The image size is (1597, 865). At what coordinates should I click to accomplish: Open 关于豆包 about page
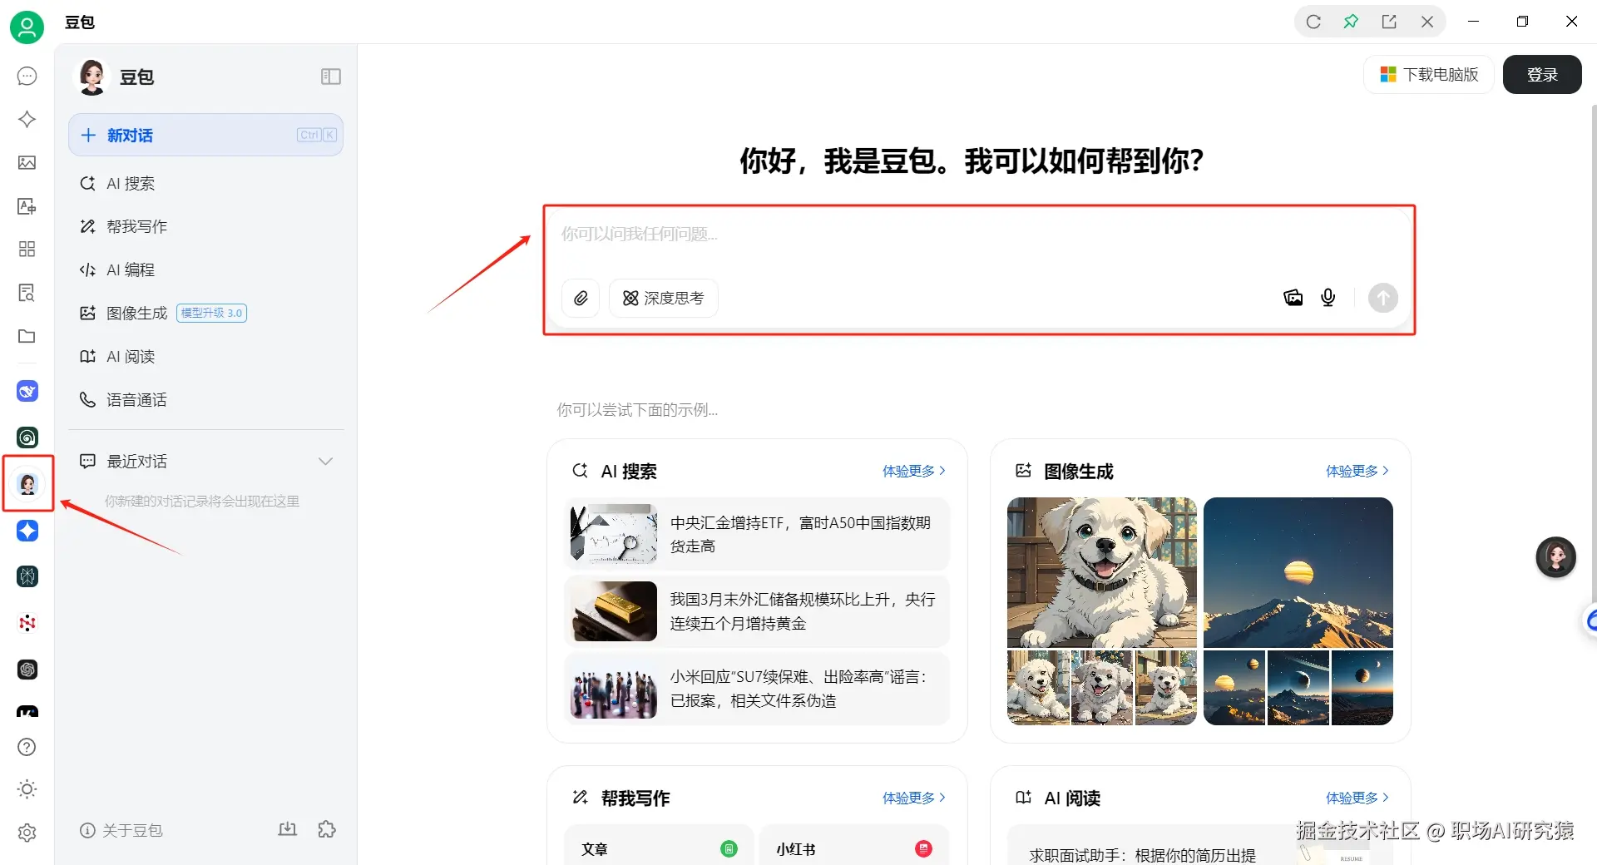[x=121, y=830]
